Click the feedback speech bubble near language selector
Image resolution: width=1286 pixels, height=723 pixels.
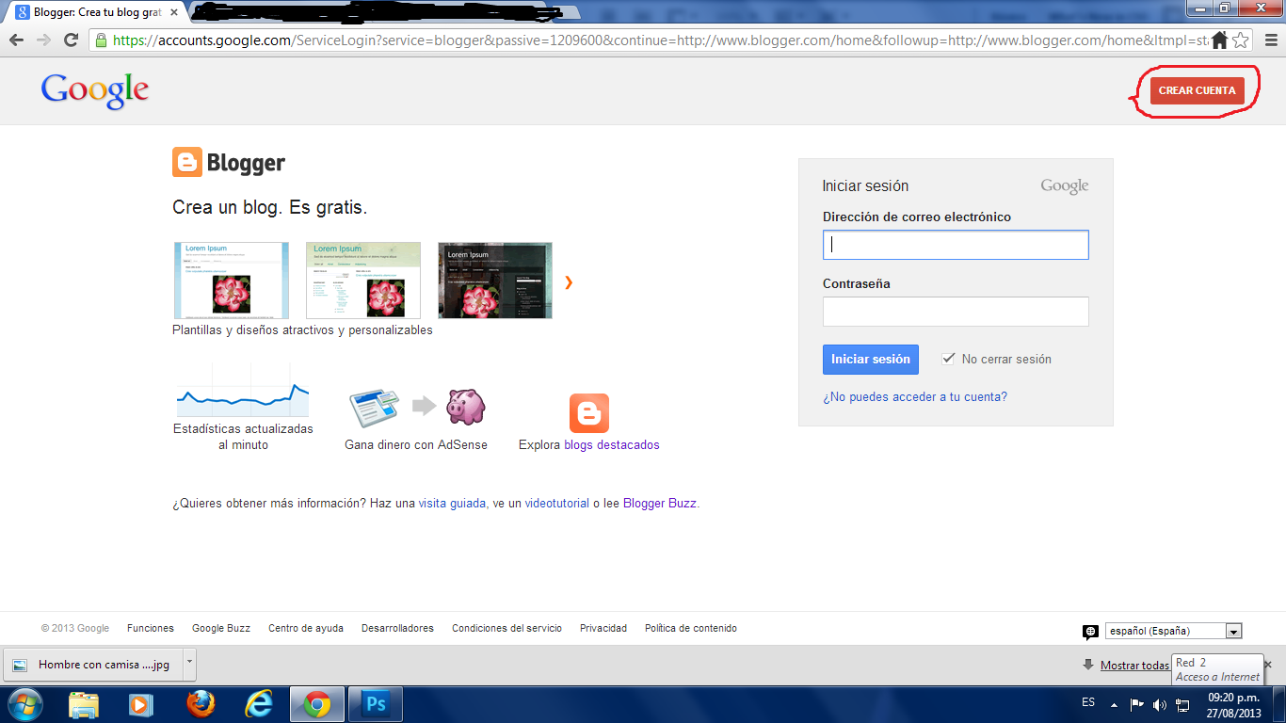pos(1090,631)
